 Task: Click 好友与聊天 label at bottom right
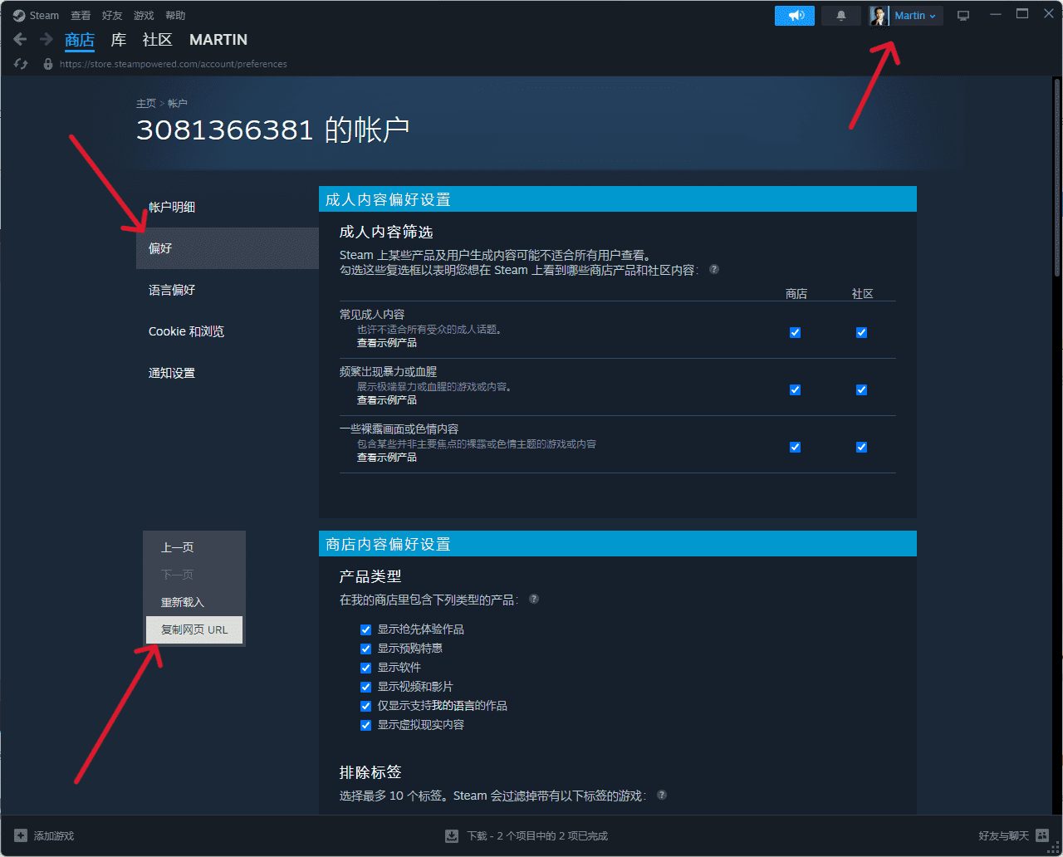coord(1003,835)
